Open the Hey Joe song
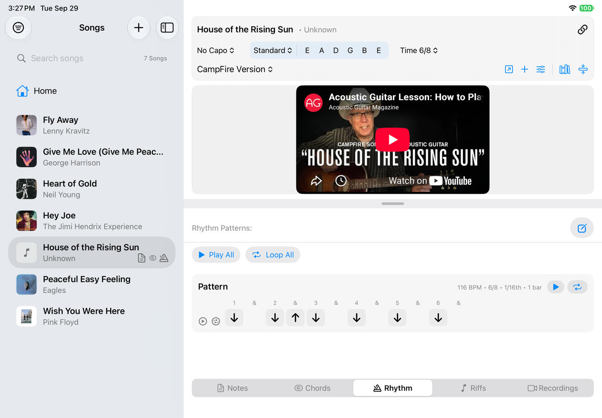The image size is (602, 418). point(91,221)
